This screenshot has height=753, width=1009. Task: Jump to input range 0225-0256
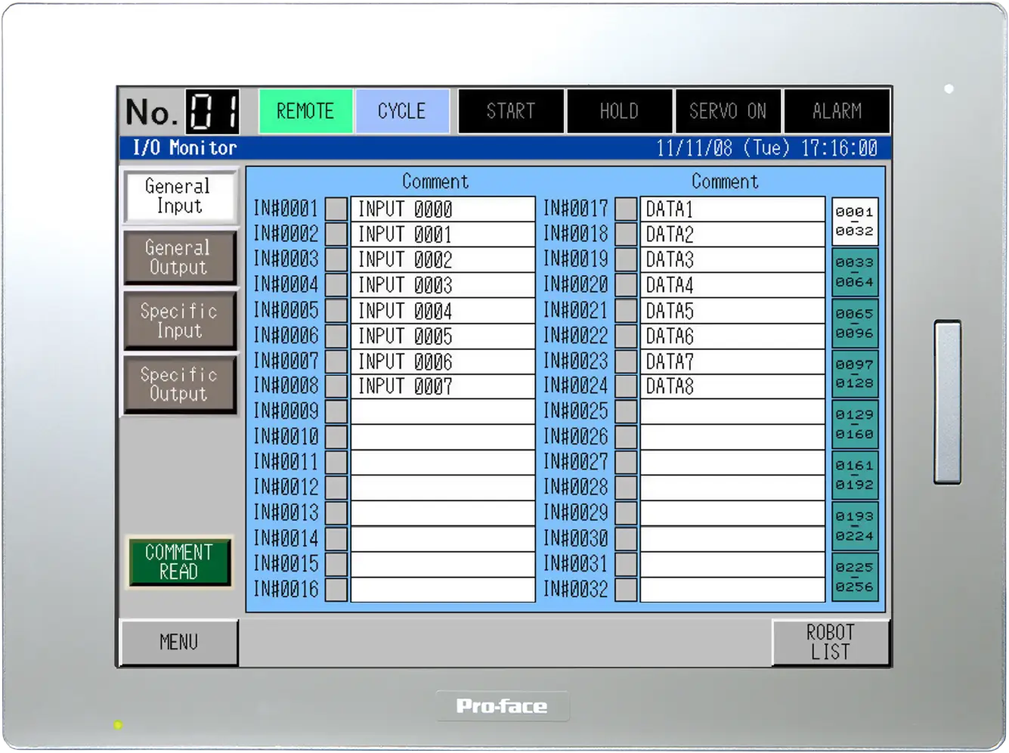click(x=855, y=577)
